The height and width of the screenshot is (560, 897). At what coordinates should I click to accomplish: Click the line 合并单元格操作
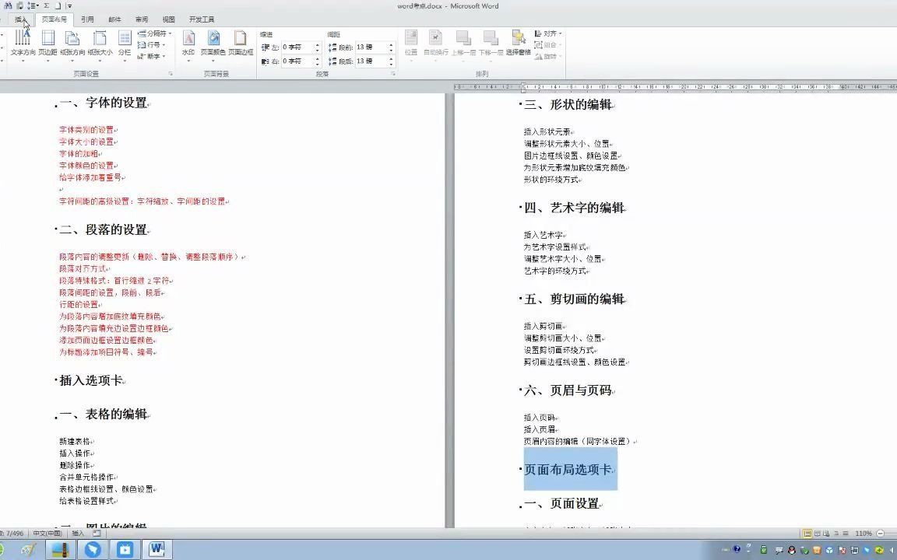(x=86, y=477)
